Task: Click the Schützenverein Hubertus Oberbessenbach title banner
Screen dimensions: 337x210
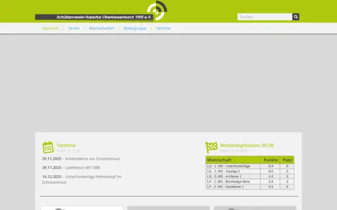Action: (x=94, y=17)
